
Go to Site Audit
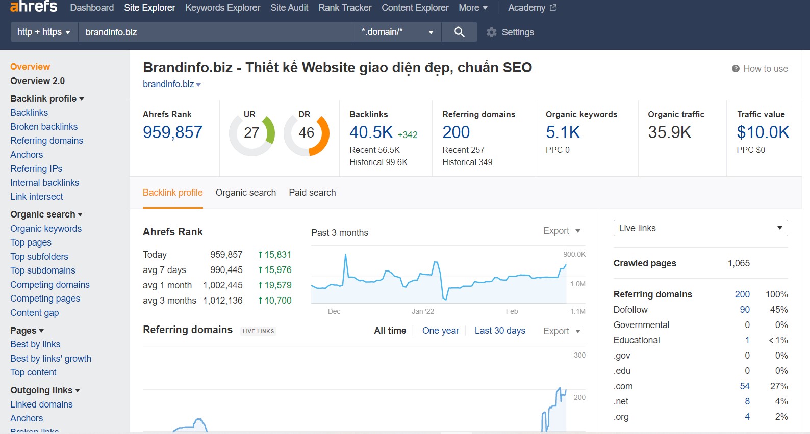[289, 8]
